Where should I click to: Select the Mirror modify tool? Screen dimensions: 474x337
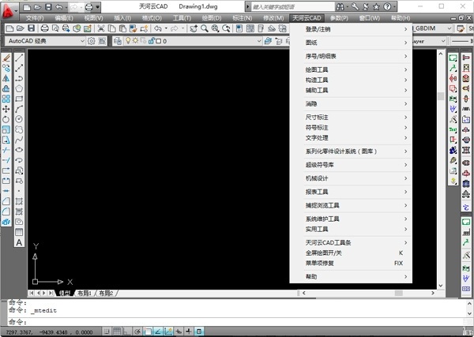(x=6, y=78)
